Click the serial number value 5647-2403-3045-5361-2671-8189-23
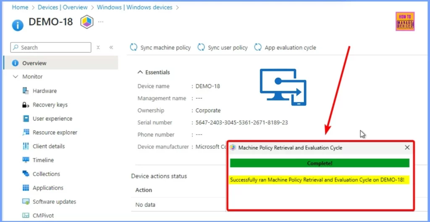Image resolution: width=430 pixels, height=222 pixels. [x=241, y=122]
